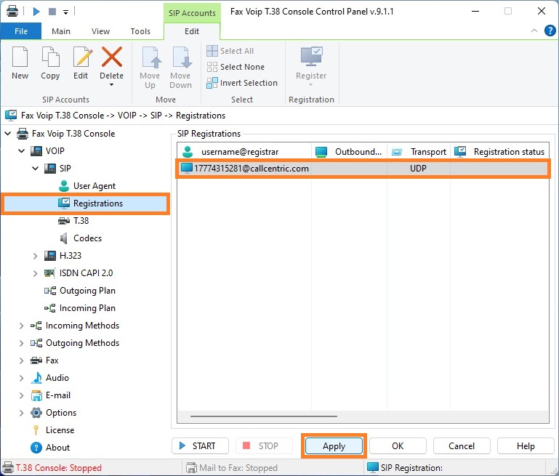Click Invert Selection in ribbon
The width and height of the screenshot is (559, 476).
[242, 83]
